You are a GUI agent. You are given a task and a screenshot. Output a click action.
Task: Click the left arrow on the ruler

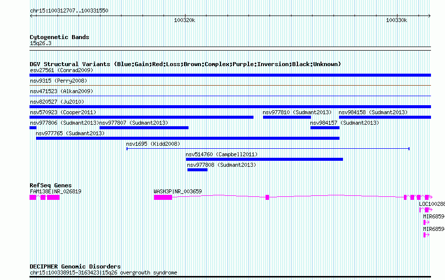[x=31, y=16]
